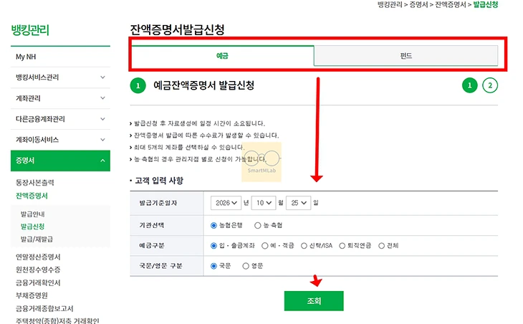Select the 농협은행 radio button
Viewport: 523px width, 324px height.
point(213,226)
